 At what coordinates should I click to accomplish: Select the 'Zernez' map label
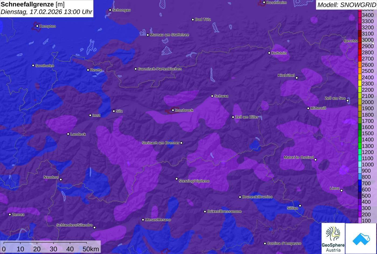click(x=18, y=215)
